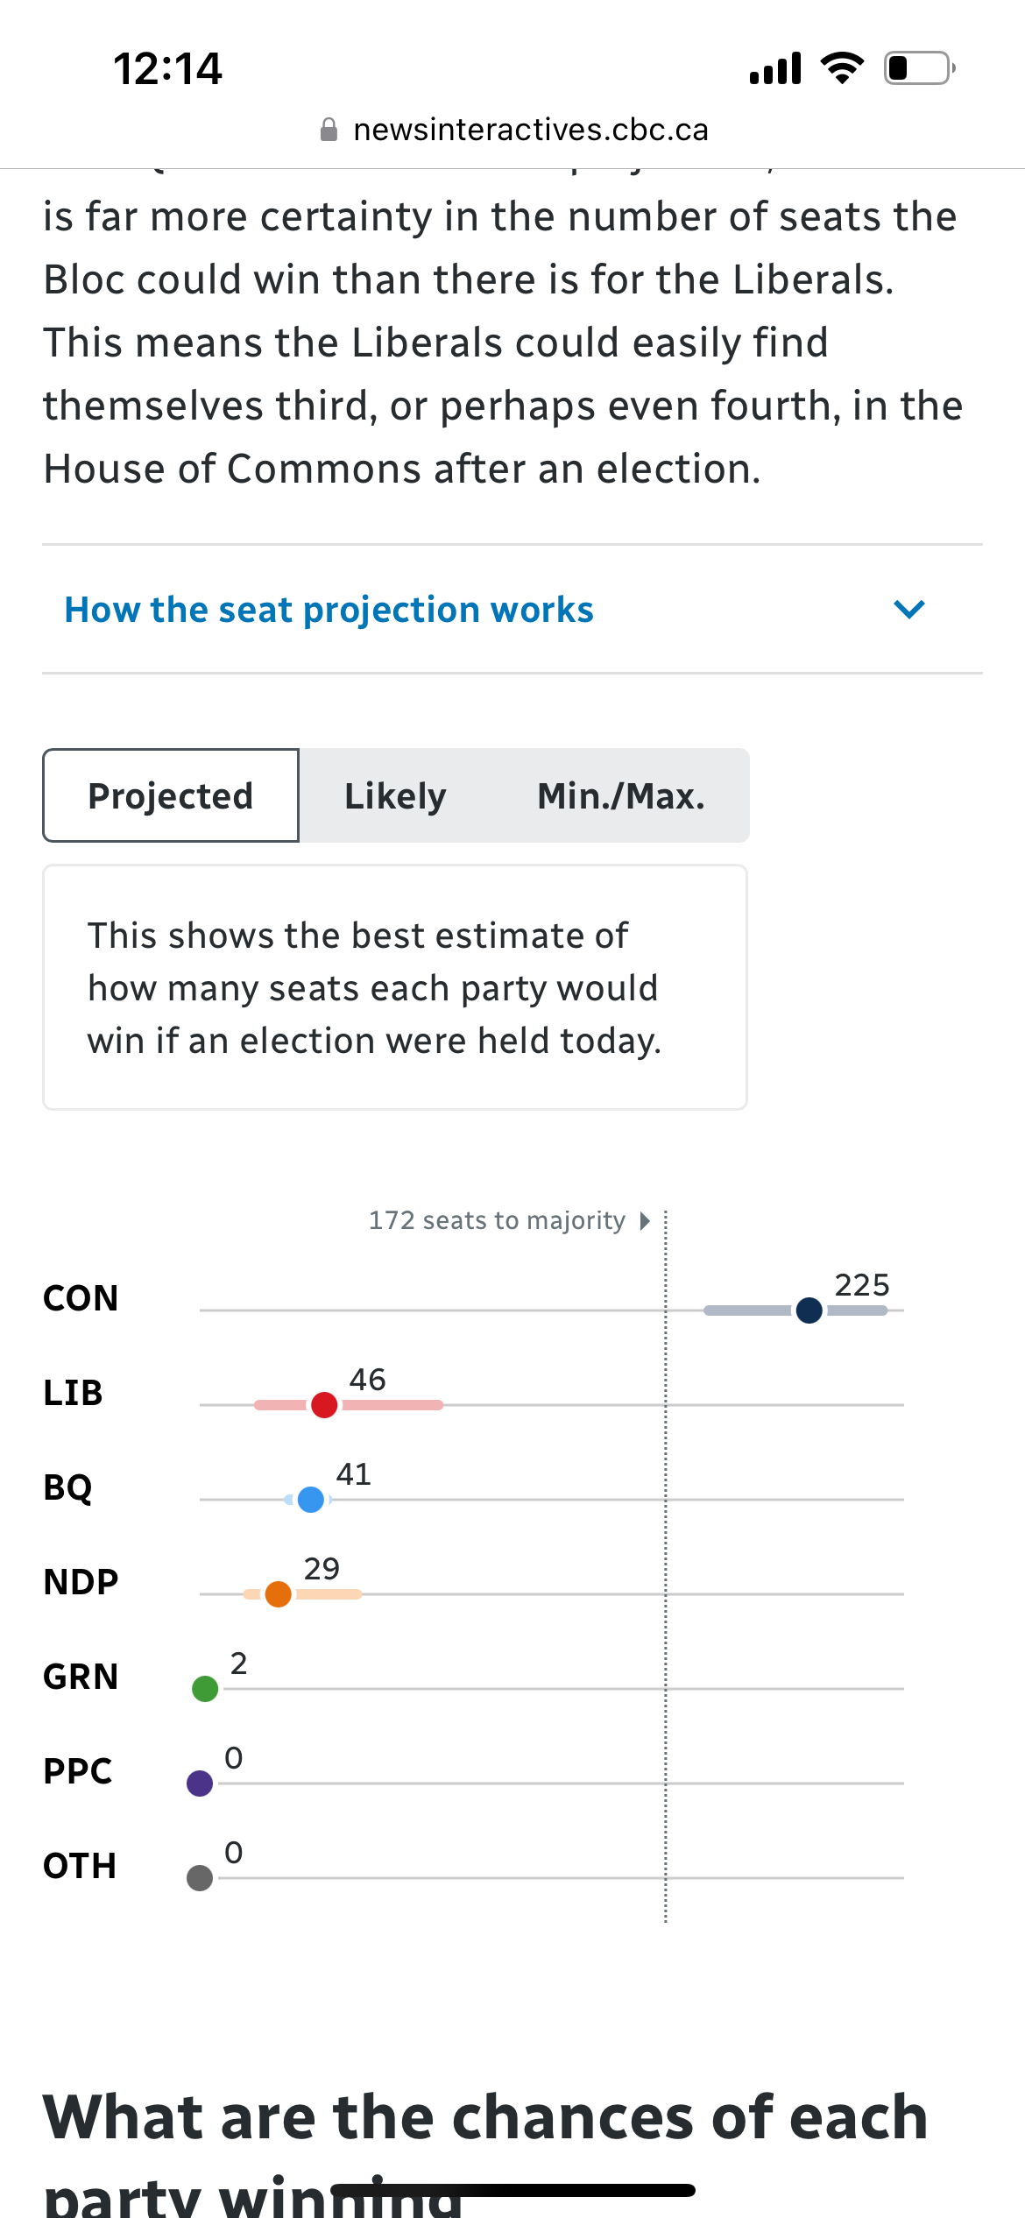Tap the home indicator bar
Screen dimensions: 1025x2218
pyautogui.click(x=512, y=2190)
